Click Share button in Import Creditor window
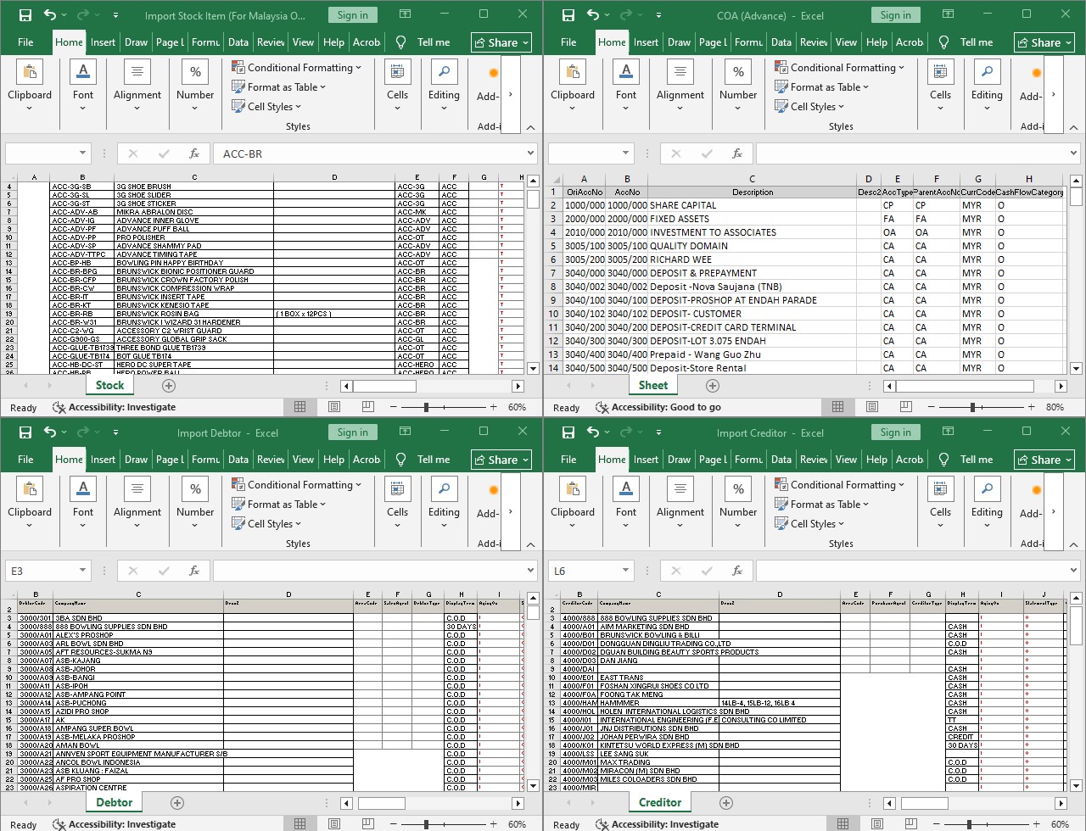1086x831 pixels. click(x=1044, y=460)
